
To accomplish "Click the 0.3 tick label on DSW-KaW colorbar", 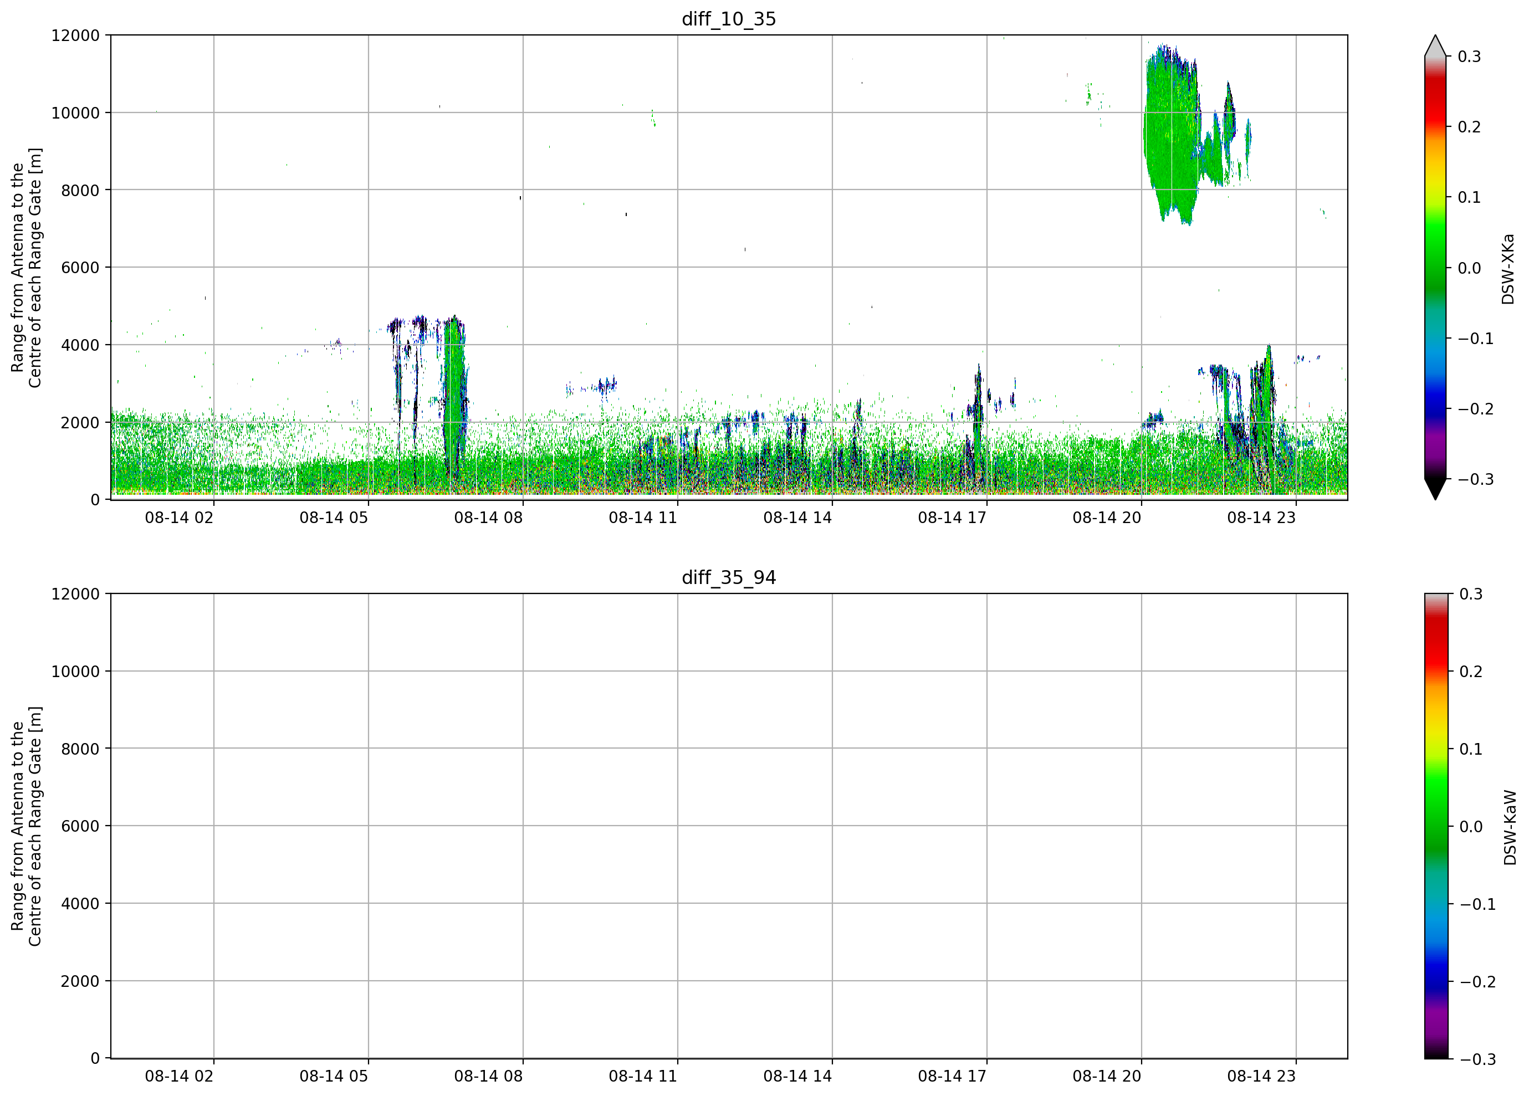I will tap(1471, 595).
